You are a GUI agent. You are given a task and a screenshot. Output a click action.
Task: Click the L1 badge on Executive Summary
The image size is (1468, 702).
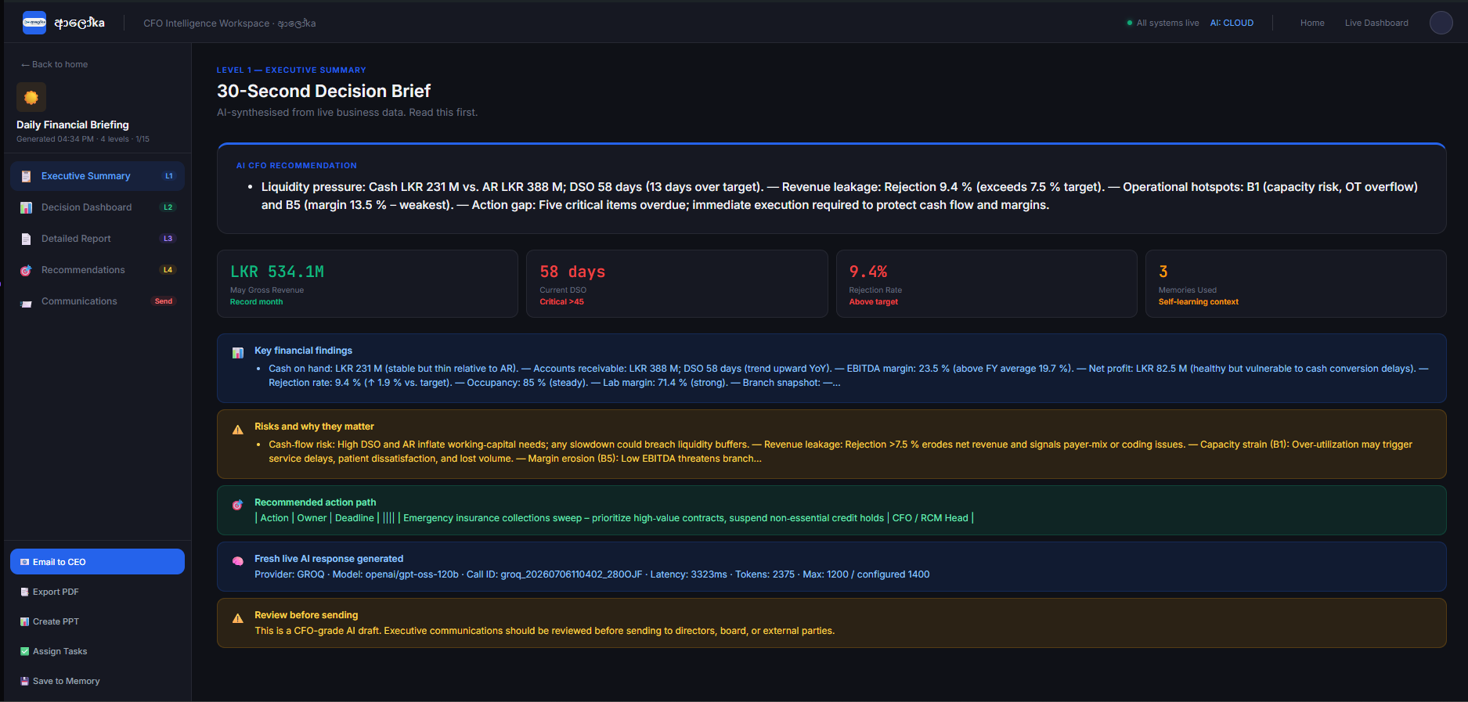click(x=168, y=176)
